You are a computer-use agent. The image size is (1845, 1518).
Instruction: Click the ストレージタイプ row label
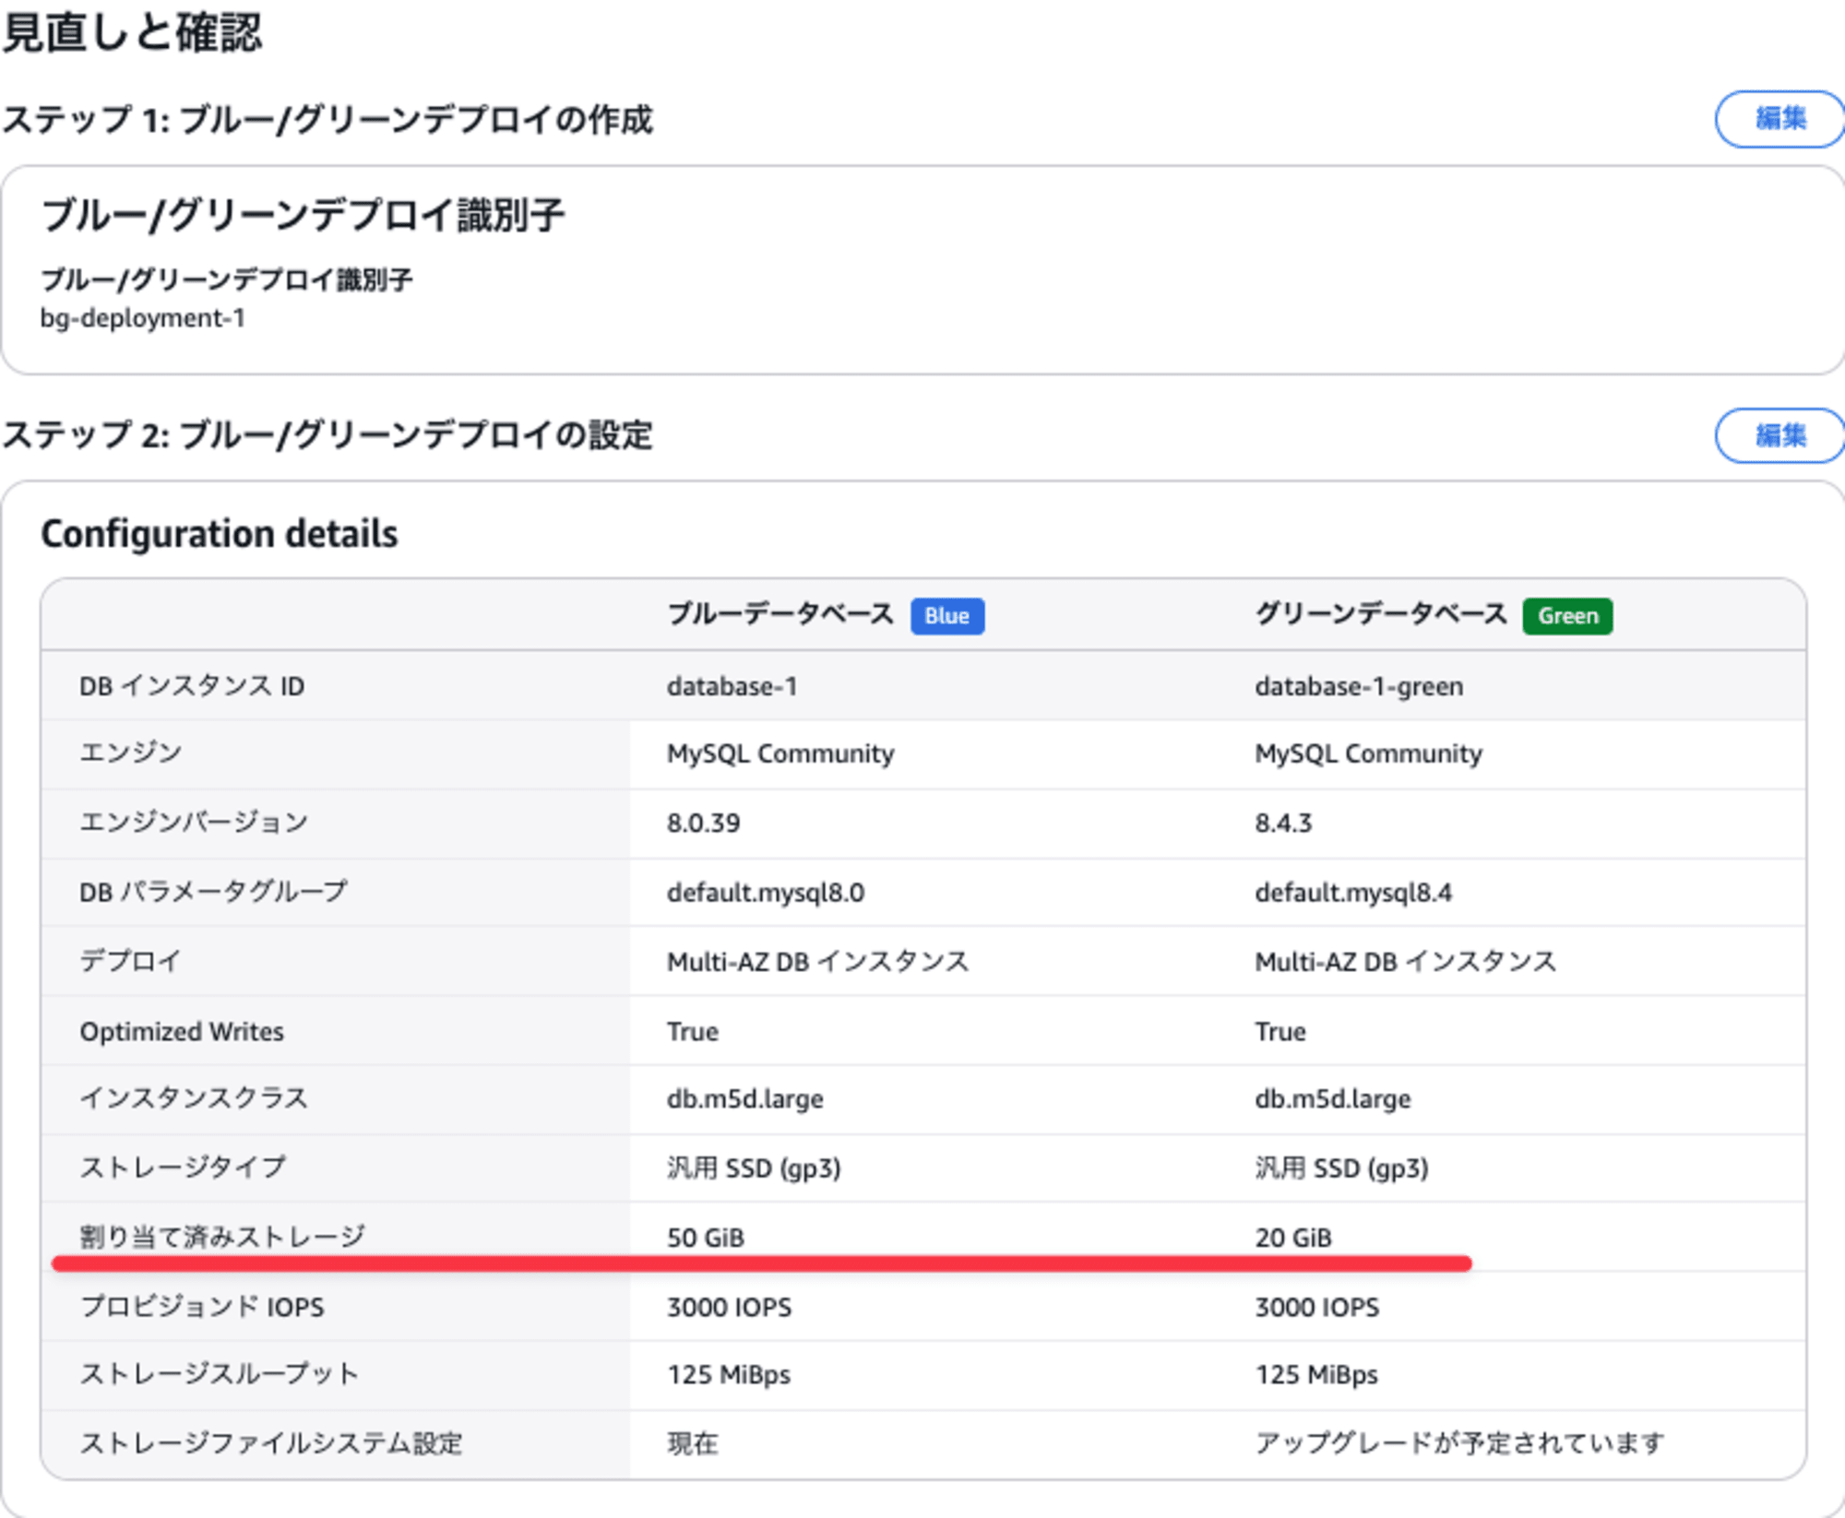[x=183, y=1167]
